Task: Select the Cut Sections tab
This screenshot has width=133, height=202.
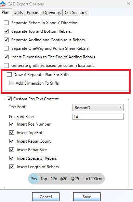Action: [x=76, y=13]
